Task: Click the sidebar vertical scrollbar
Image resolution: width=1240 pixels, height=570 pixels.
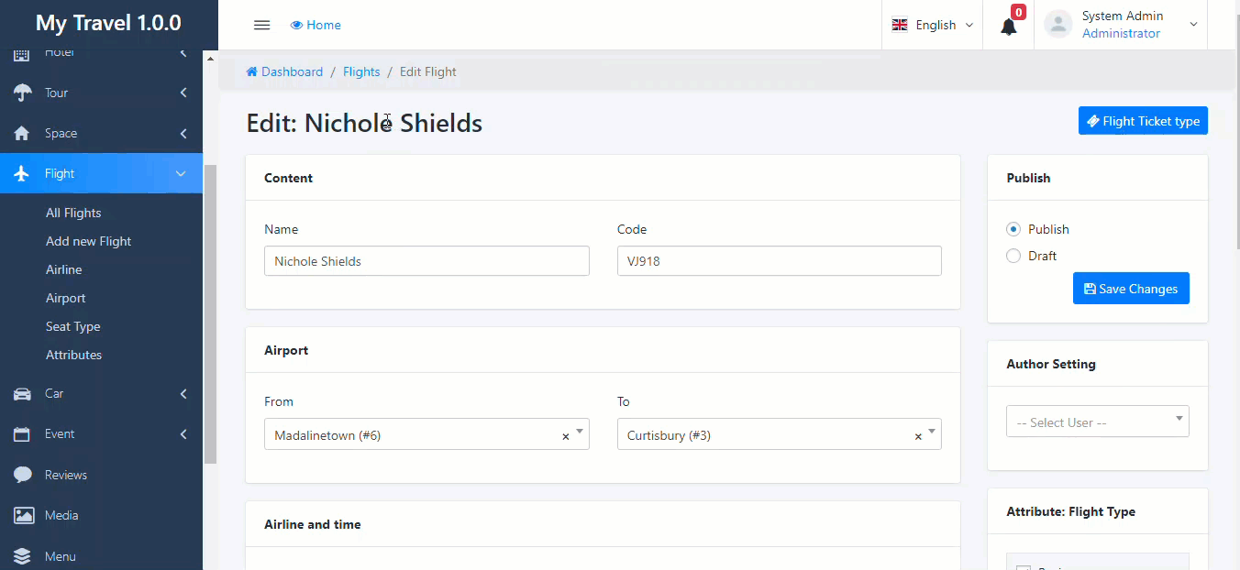Action: 210,312
